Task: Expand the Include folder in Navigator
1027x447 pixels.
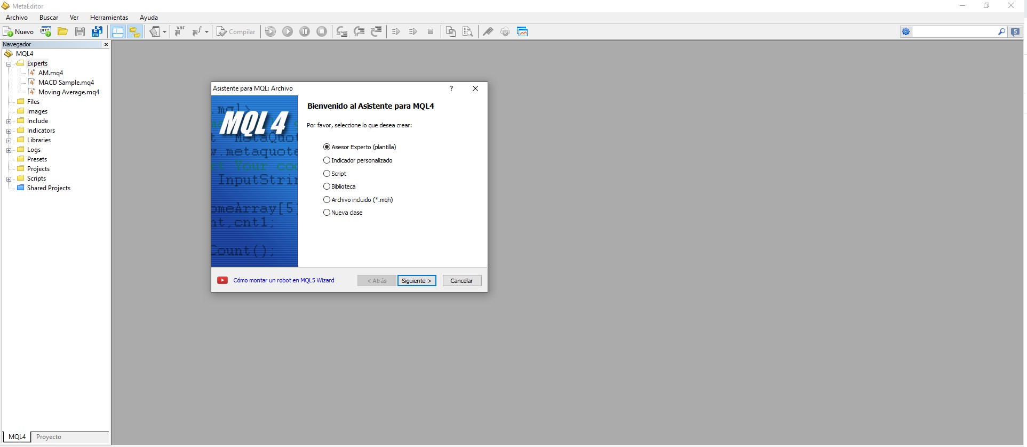Action: tap(9, 121)
